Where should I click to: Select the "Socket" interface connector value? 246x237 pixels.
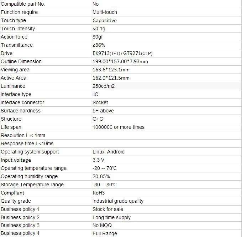[100, 102]
